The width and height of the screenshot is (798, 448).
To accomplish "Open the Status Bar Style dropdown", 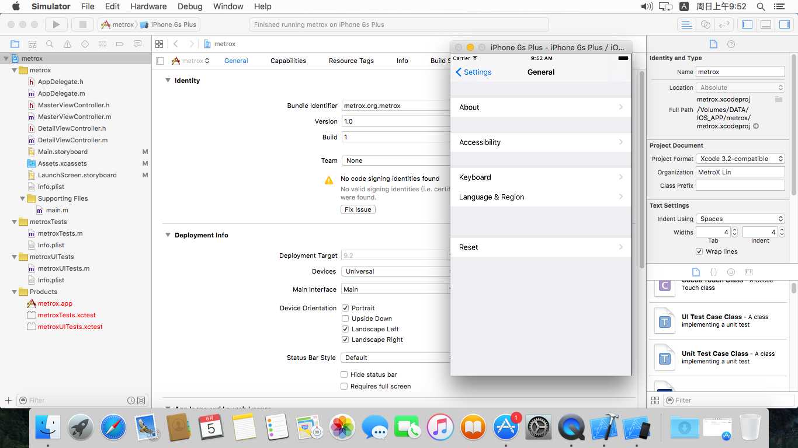I will pos(396,358).
